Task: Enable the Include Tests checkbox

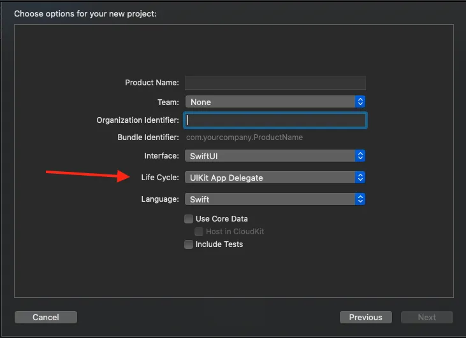Action: point(189,244)
